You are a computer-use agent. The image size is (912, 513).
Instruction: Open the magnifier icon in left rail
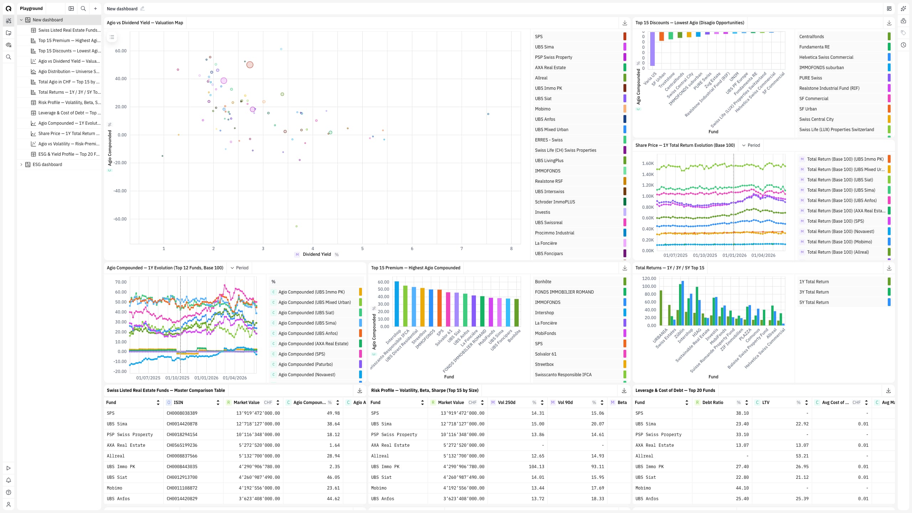[9, 57]
